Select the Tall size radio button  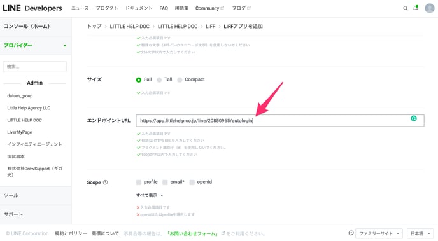click(x=159, y=80)
